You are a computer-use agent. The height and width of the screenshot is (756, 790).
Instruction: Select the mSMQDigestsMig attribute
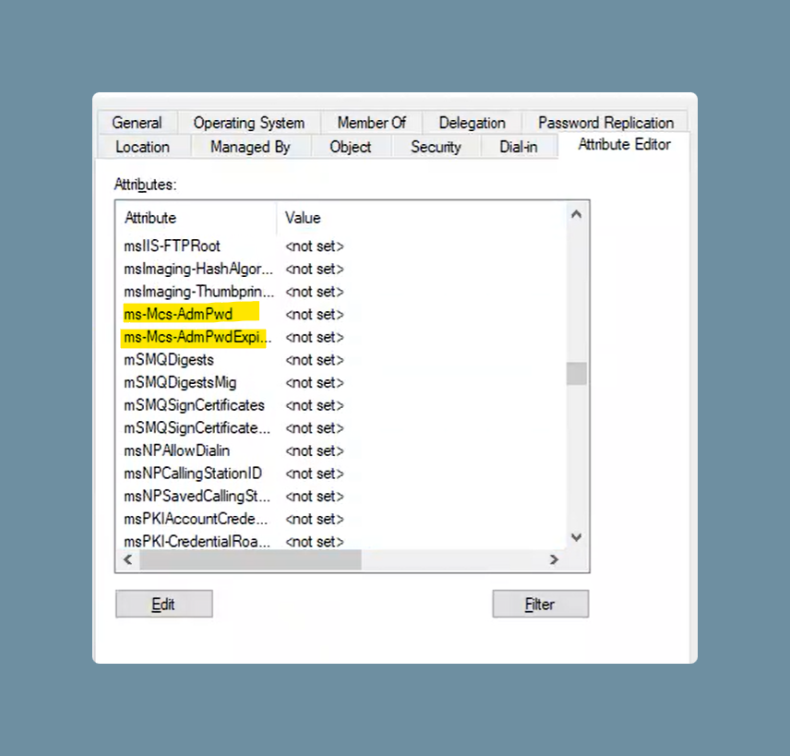coord(180,382)
